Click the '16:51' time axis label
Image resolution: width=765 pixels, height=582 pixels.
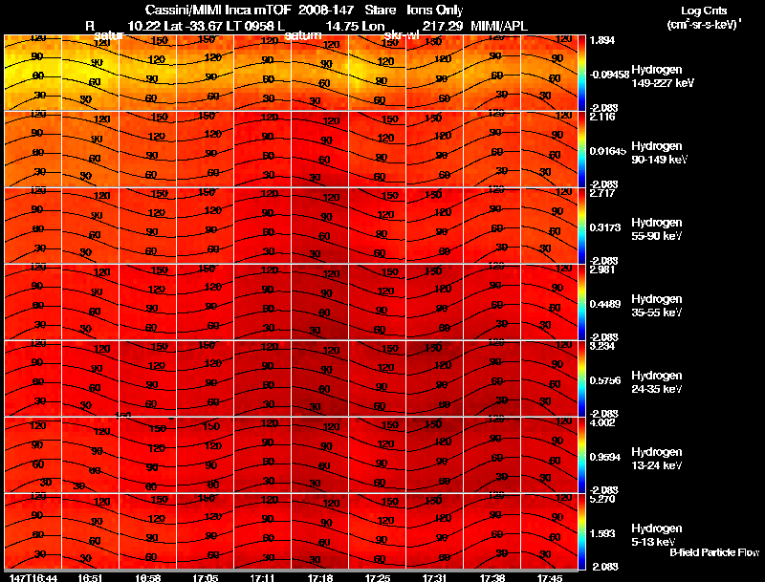[x=90, y=578]
